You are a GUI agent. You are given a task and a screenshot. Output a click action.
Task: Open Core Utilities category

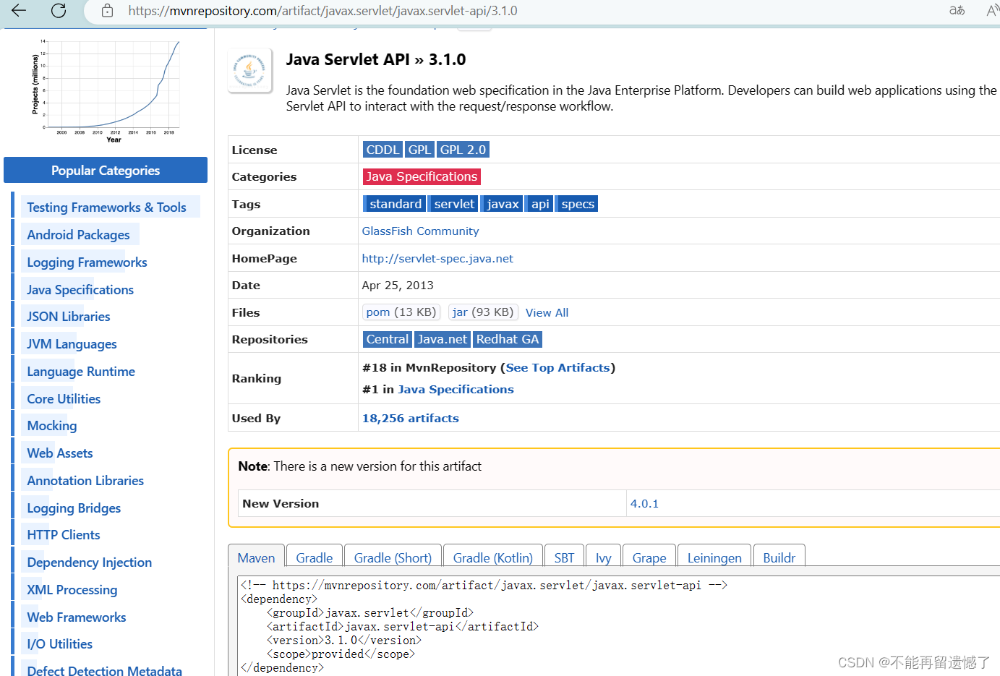pyautogui.click(x=64, y=398)
